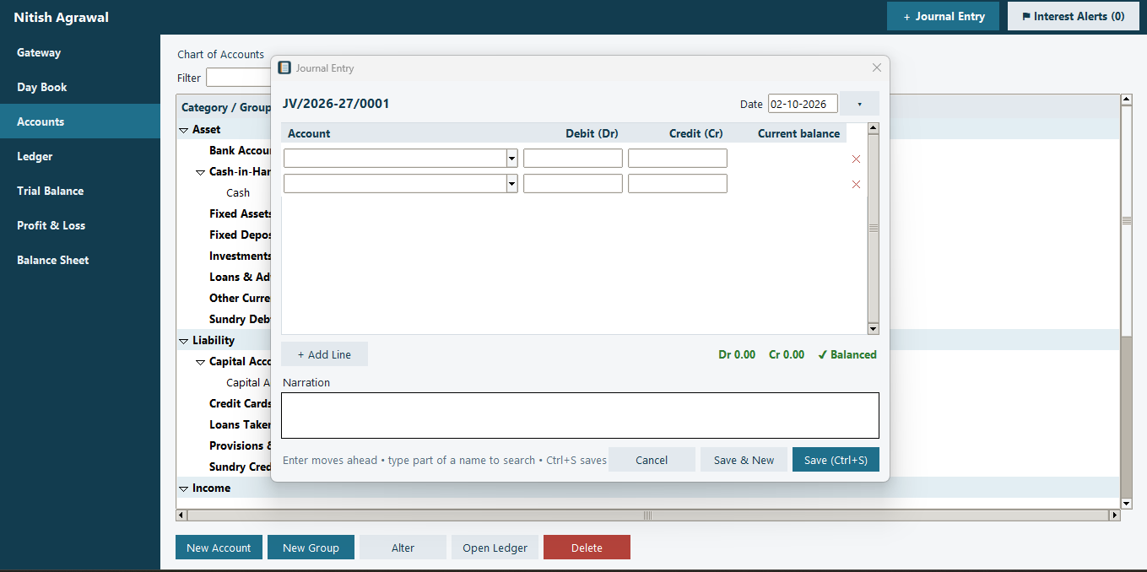
Task: Click Open Ledger button
Action: pos(495,548)
